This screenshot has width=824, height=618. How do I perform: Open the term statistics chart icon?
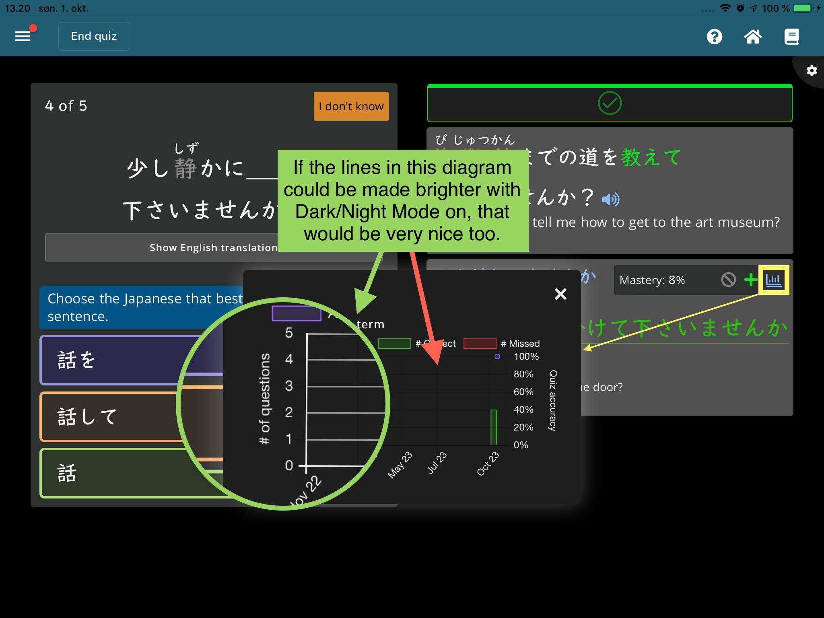point(774,280)
